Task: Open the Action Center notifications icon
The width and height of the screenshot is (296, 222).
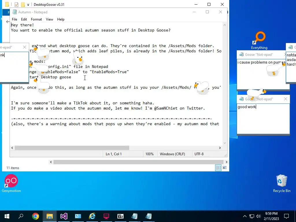Action: [286, 216]
